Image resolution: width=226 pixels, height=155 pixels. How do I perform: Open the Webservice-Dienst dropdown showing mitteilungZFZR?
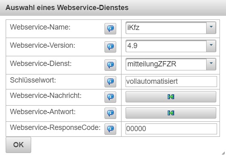171,64
